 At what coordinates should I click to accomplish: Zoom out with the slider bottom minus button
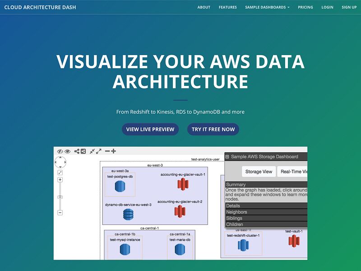point(60,212)
